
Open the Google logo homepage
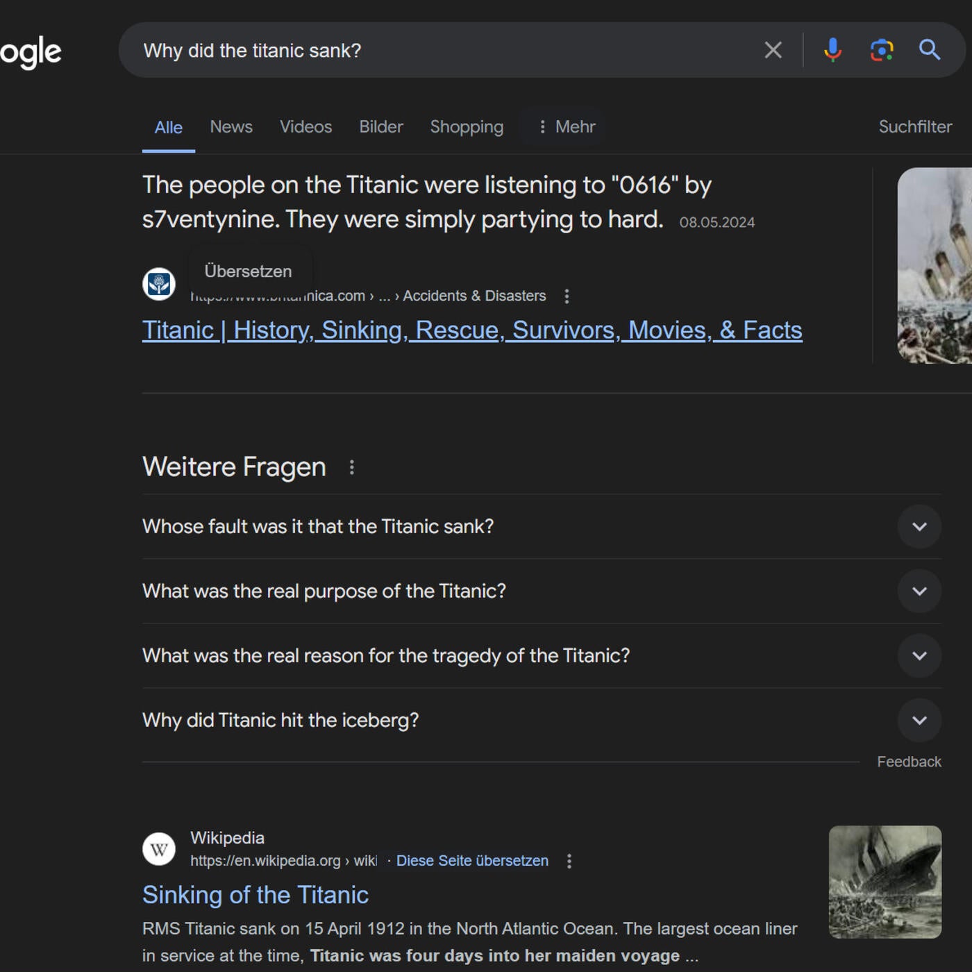[31, 52]
